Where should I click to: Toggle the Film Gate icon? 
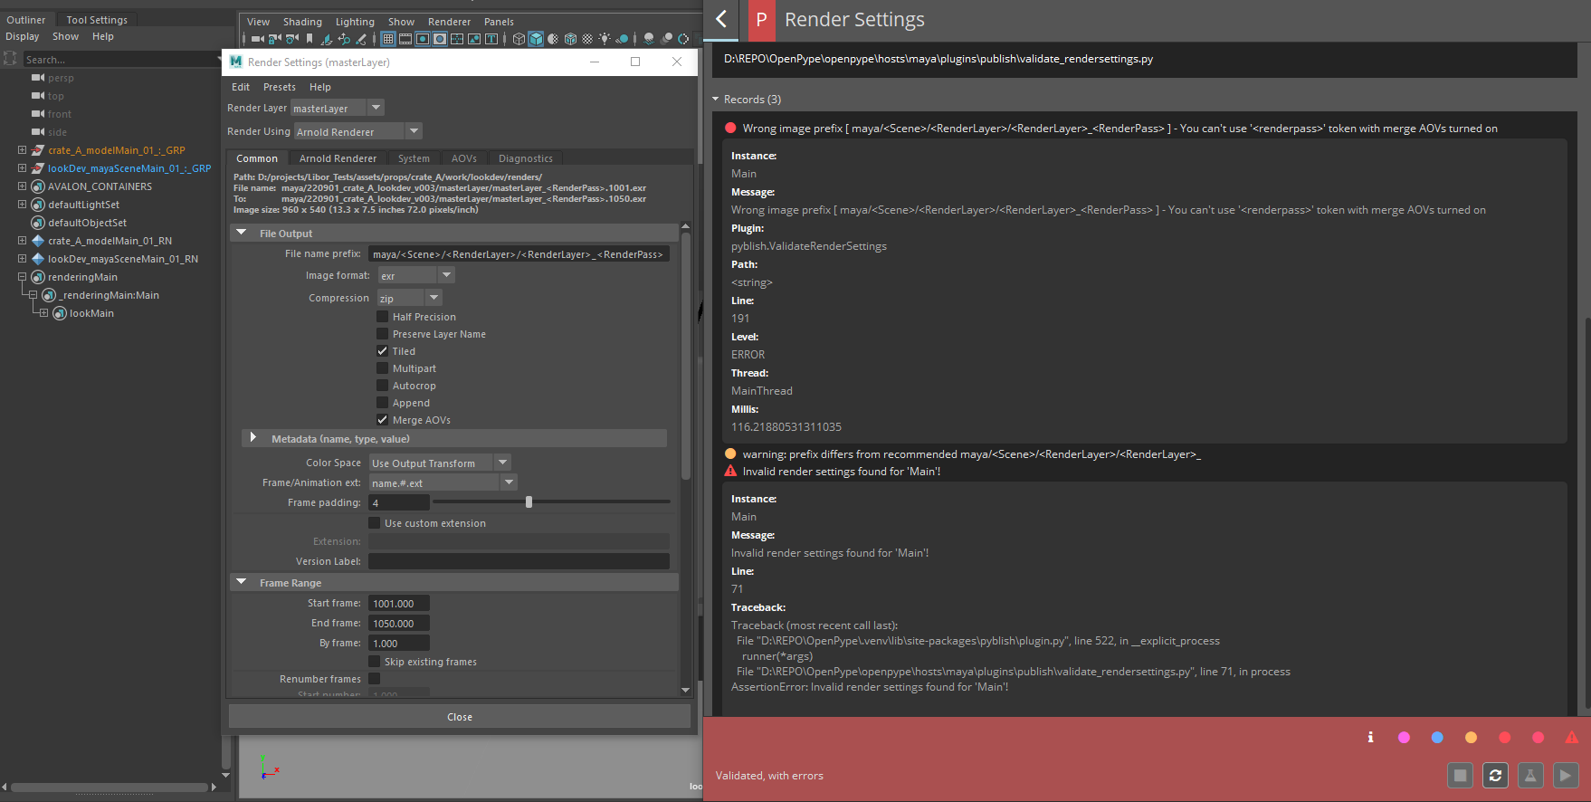[x=405, y=39]
